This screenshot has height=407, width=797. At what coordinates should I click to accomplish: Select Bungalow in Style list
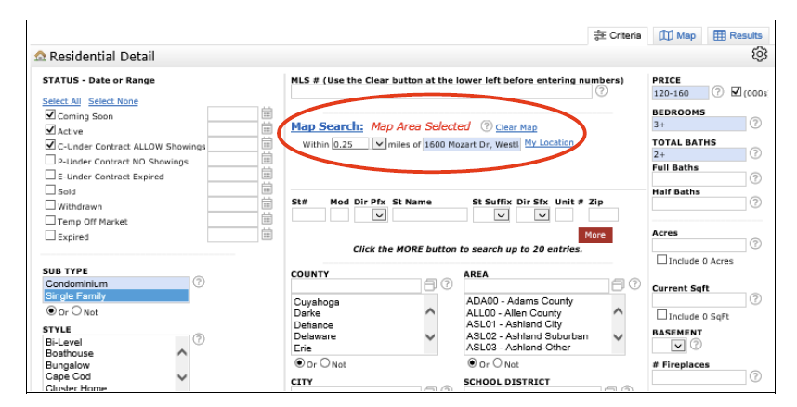click(x=68, y=365)
